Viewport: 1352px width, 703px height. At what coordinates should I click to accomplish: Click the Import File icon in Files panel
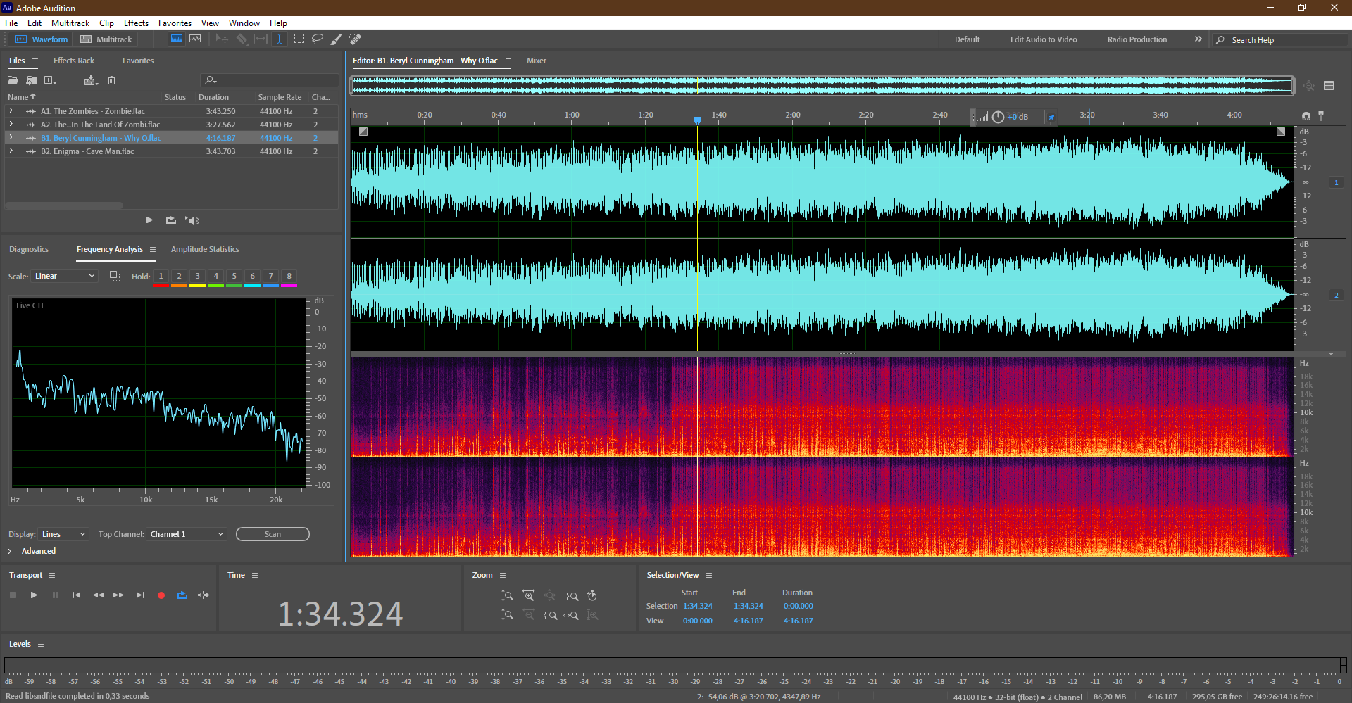(32, 80)
